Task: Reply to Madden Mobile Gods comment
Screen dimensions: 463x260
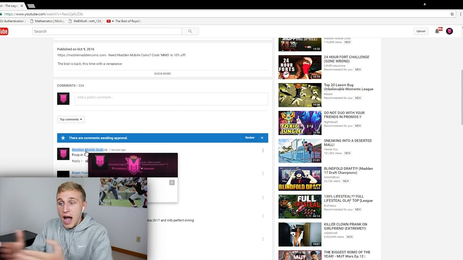Action: click(76, 161)
